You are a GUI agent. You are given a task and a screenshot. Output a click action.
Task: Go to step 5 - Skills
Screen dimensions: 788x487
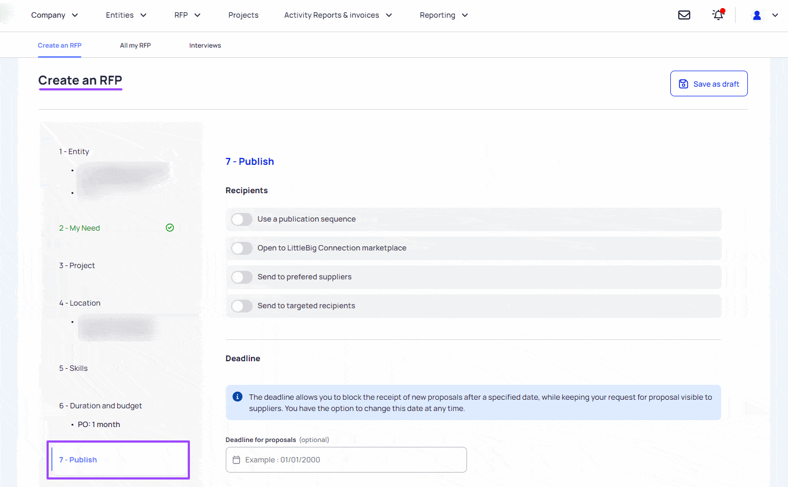[x=73, y=368]
